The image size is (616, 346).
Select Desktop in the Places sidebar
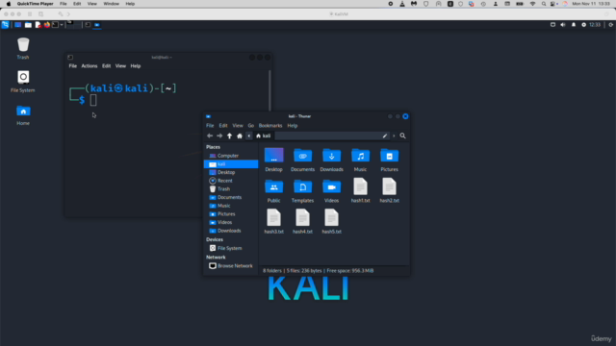coord(231,172)
